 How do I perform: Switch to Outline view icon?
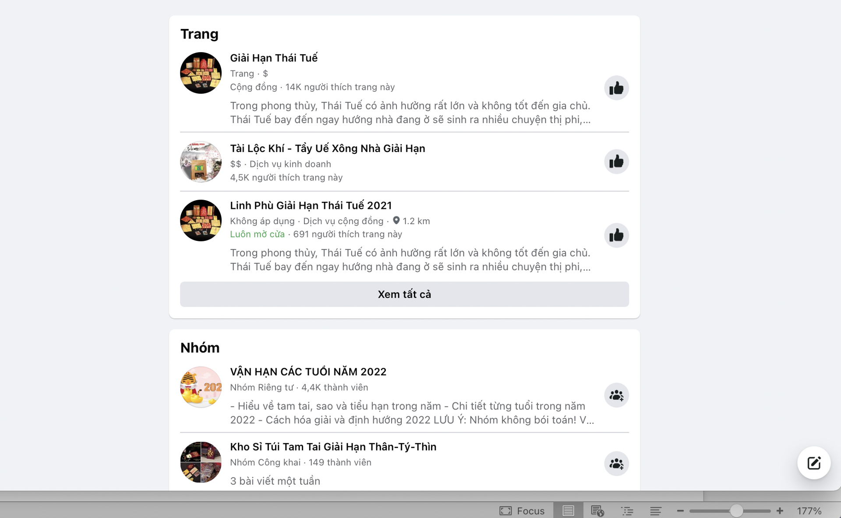pos(627,511)
